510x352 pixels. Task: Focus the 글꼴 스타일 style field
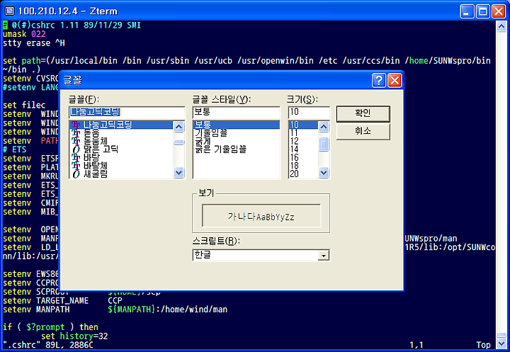click(x=236, y=112)
